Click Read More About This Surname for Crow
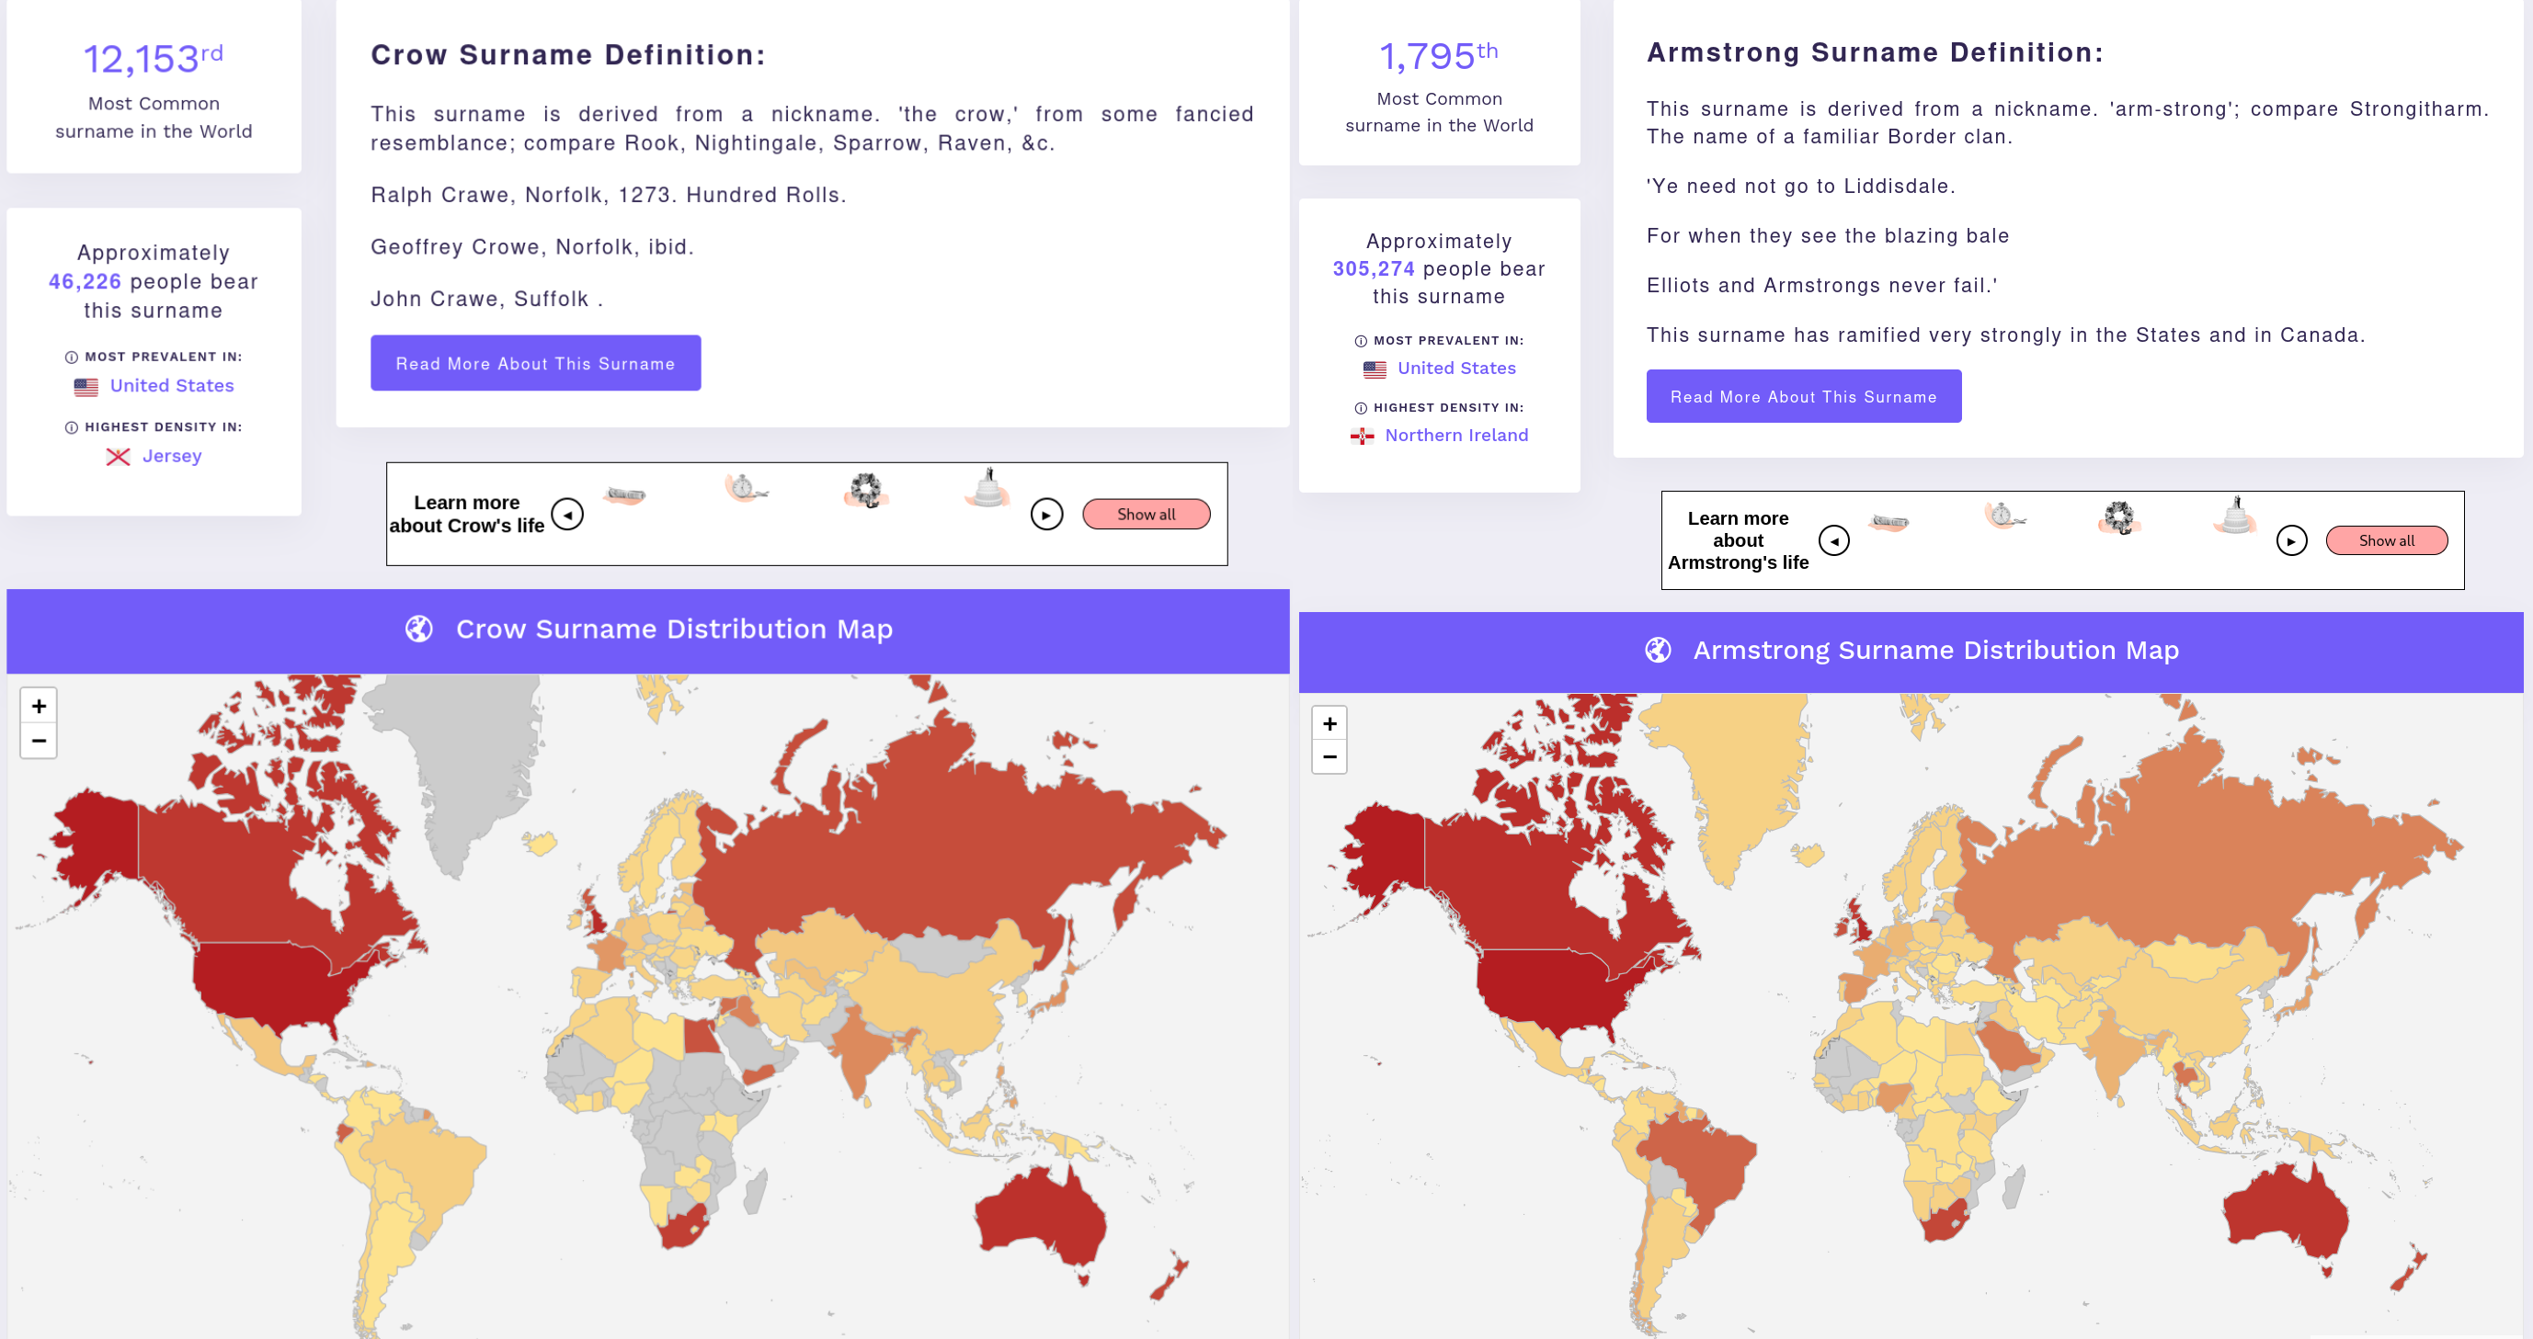 (x=536, y=364)
